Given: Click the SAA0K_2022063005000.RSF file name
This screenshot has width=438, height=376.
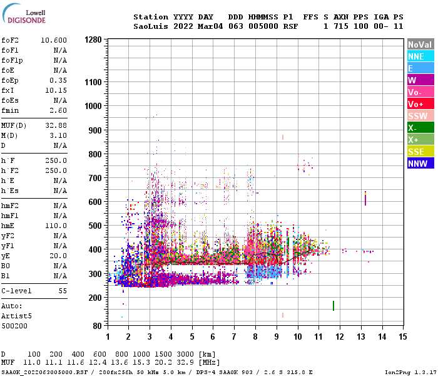Looking at the screenshot, I should coord(44,372).
